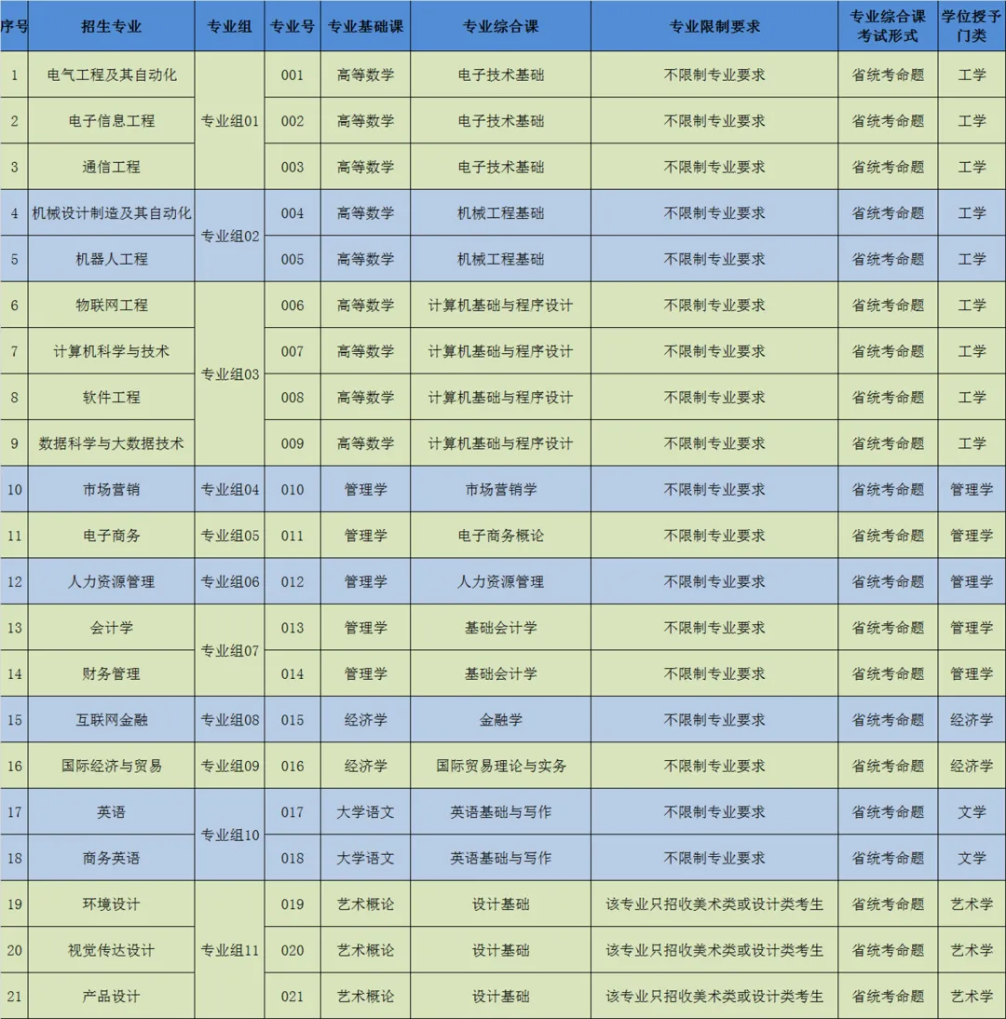
Task: Select the 市场营销学 course cell
Action: 500,489
